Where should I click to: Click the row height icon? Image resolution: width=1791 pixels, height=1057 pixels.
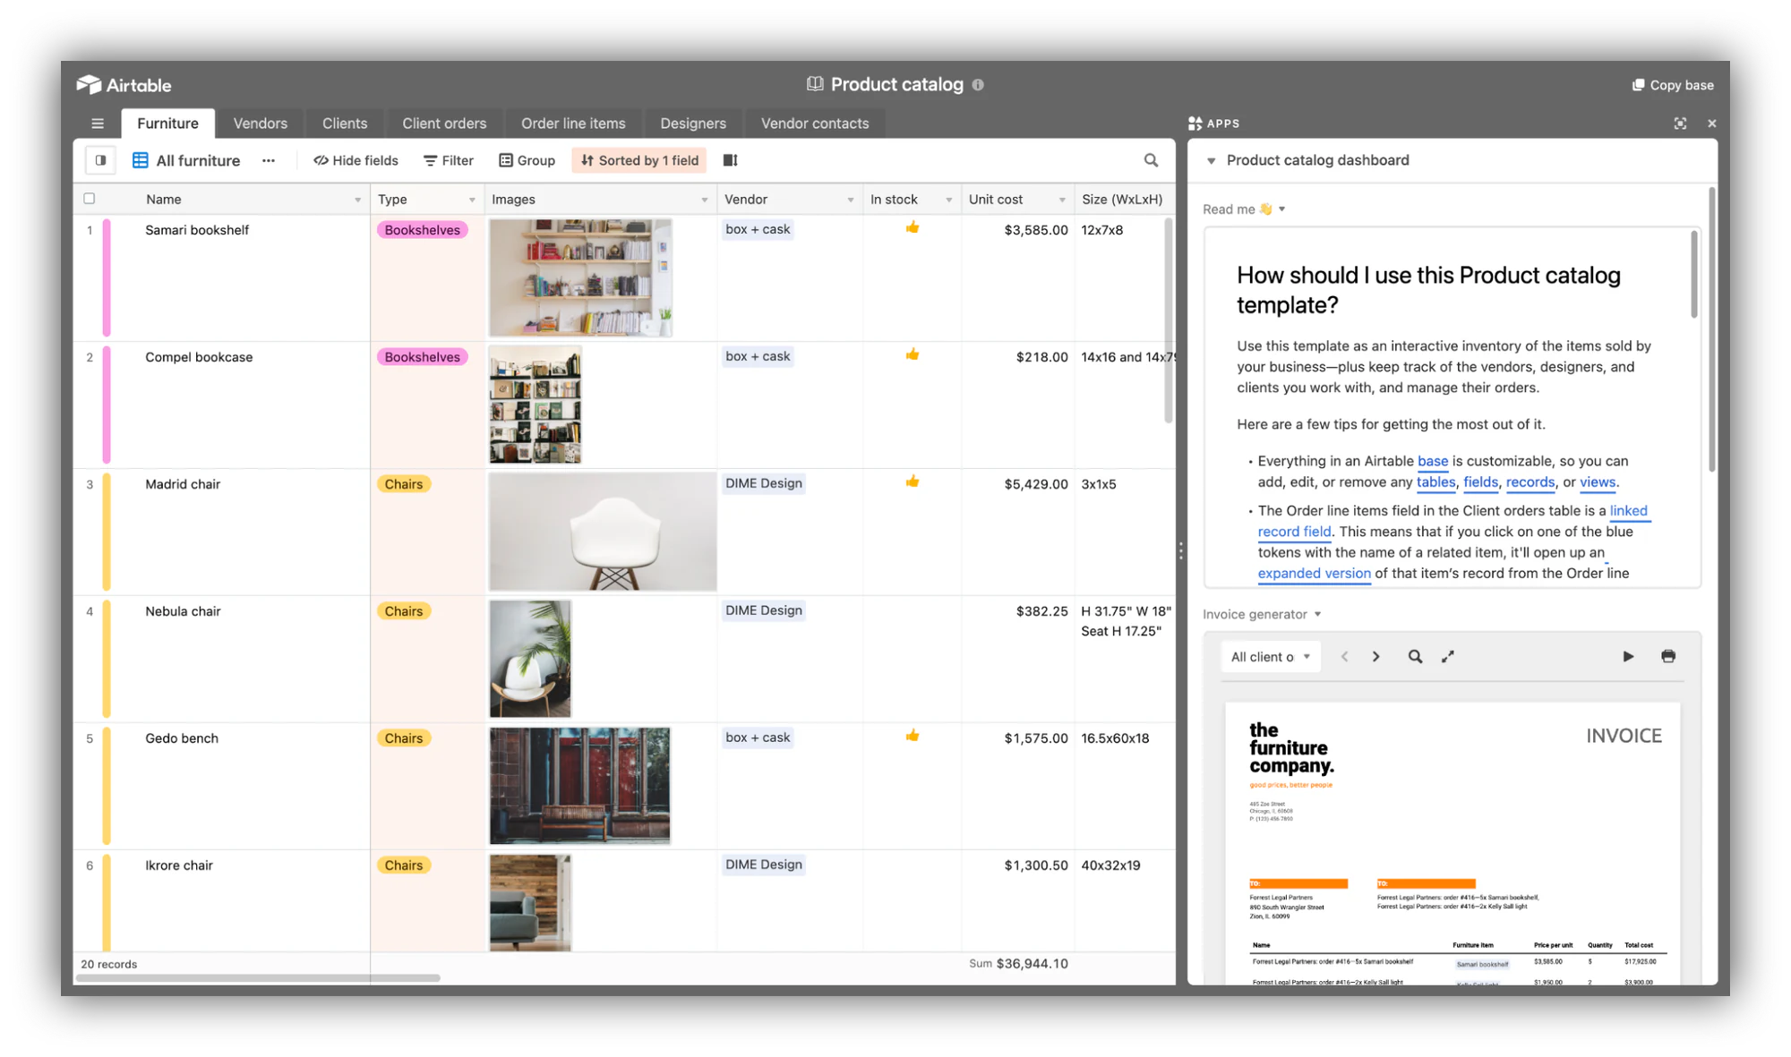pyautogui.click(x=731, y=160)
